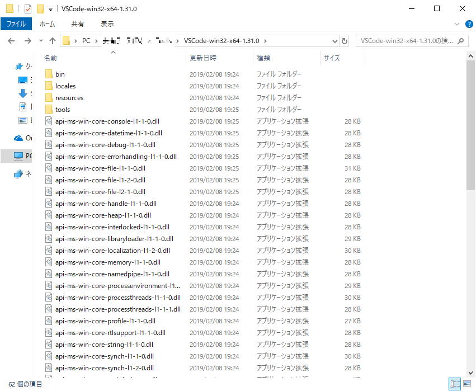The image size is (476, 391).
Task: Collapse the ribbon with the chevron arrow
Action: point(458,23)
